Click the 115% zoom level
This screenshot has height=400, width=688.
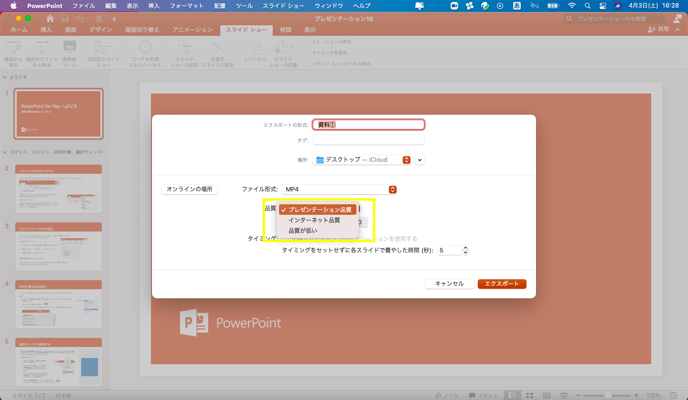[654, 396]
